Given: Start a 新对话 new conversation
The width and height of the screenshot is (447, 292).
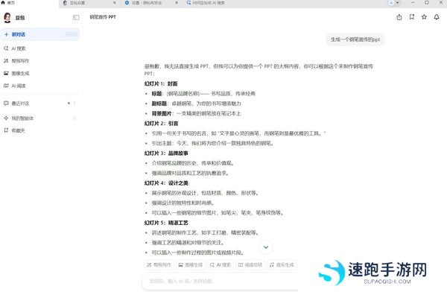Looking at the screenshot, I should [x=40, y=34].
